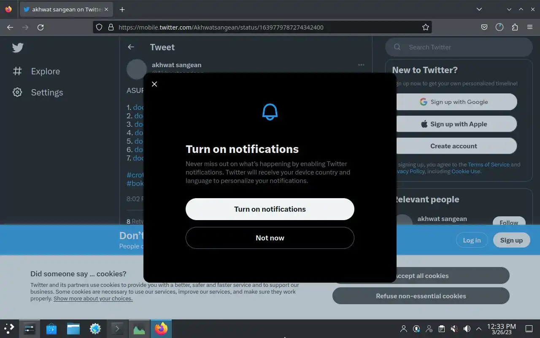Click the padlock site info icon
This screenshot has width=540, height=338.
coord(111,27)
